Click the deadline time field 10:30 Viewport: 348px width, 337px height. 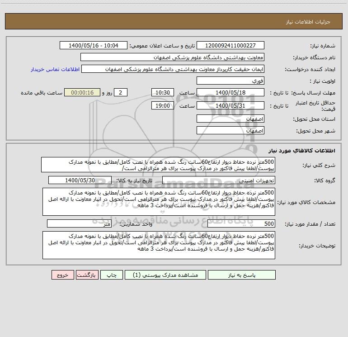162,92
